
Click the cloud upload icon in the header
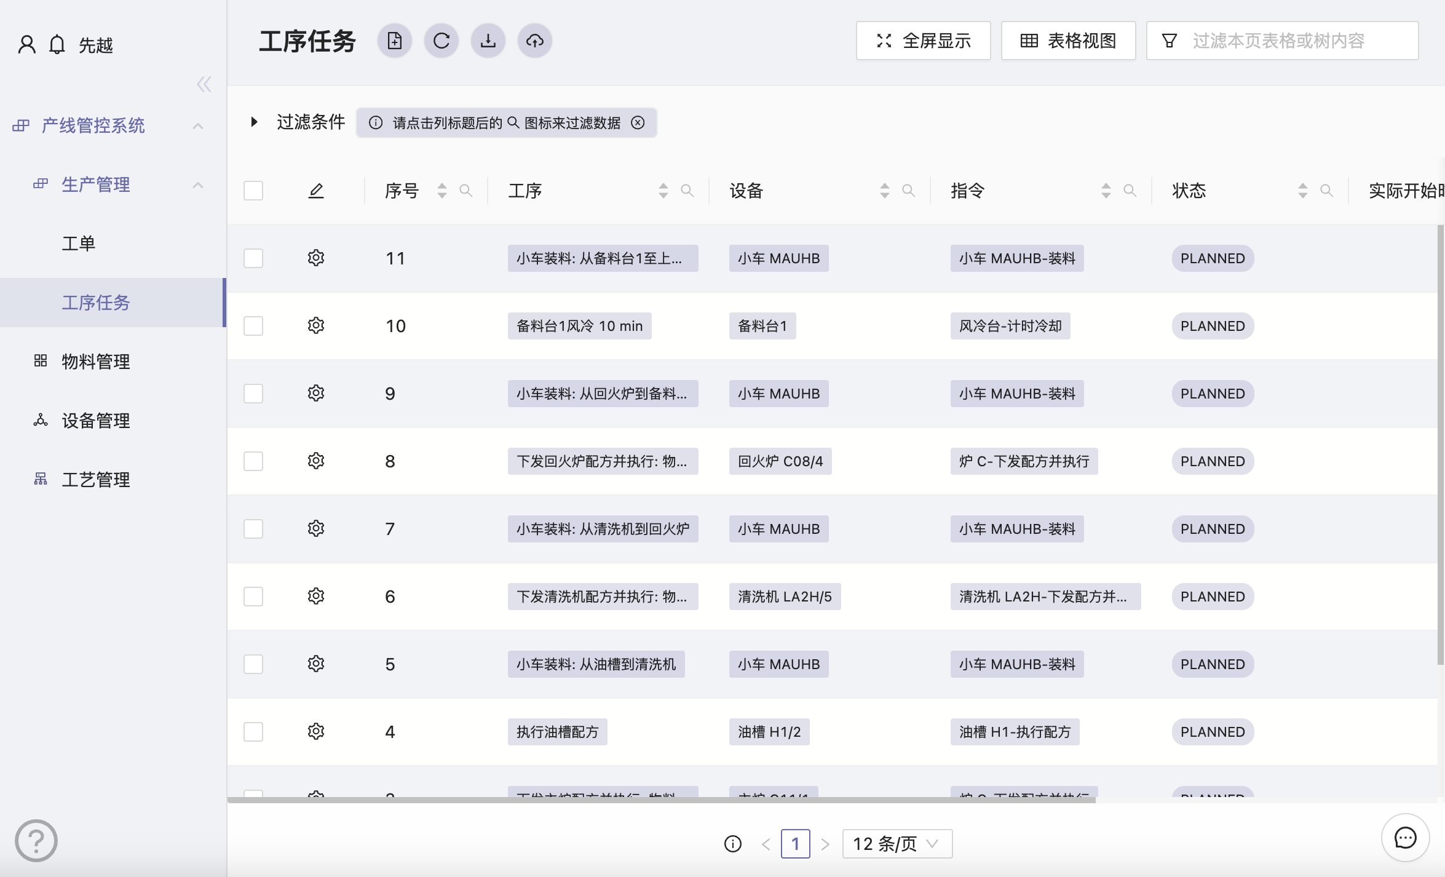[535, 41]
